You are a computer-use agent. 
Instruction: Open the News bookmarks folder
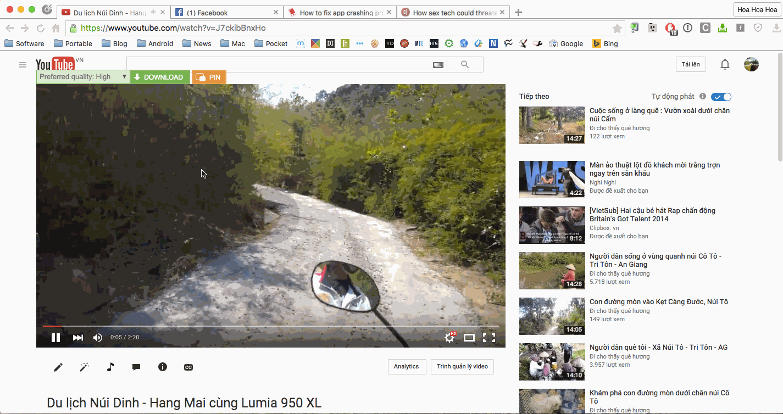tap(197, 43)
